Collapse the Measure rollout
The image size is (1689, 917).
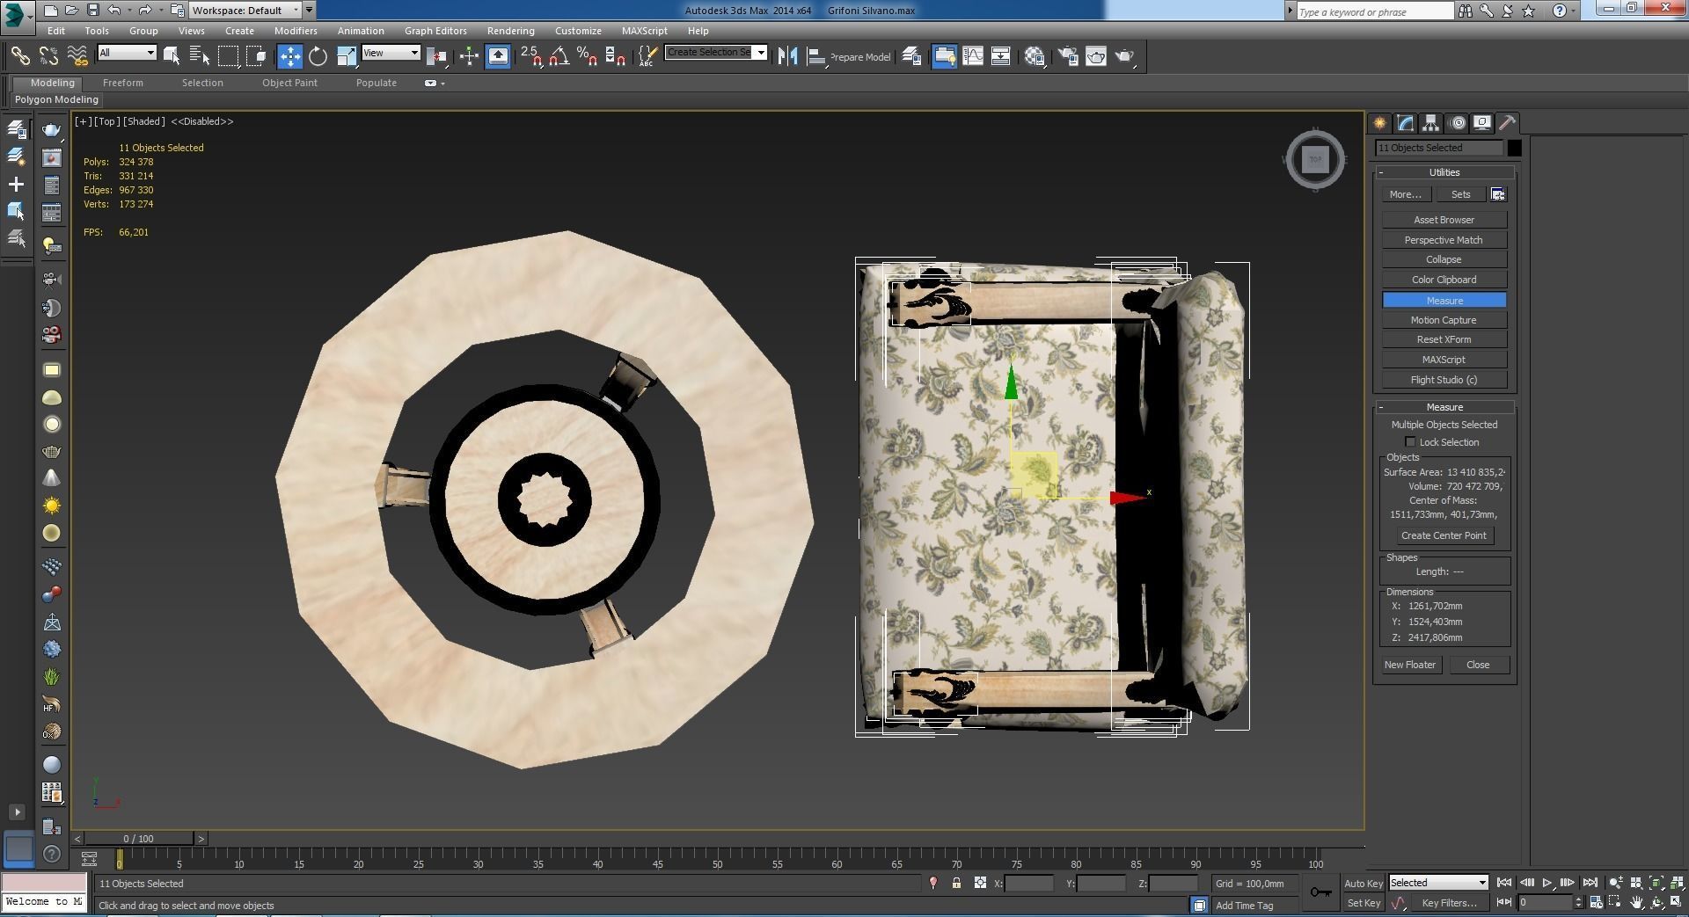click(x=1444, y=407)
